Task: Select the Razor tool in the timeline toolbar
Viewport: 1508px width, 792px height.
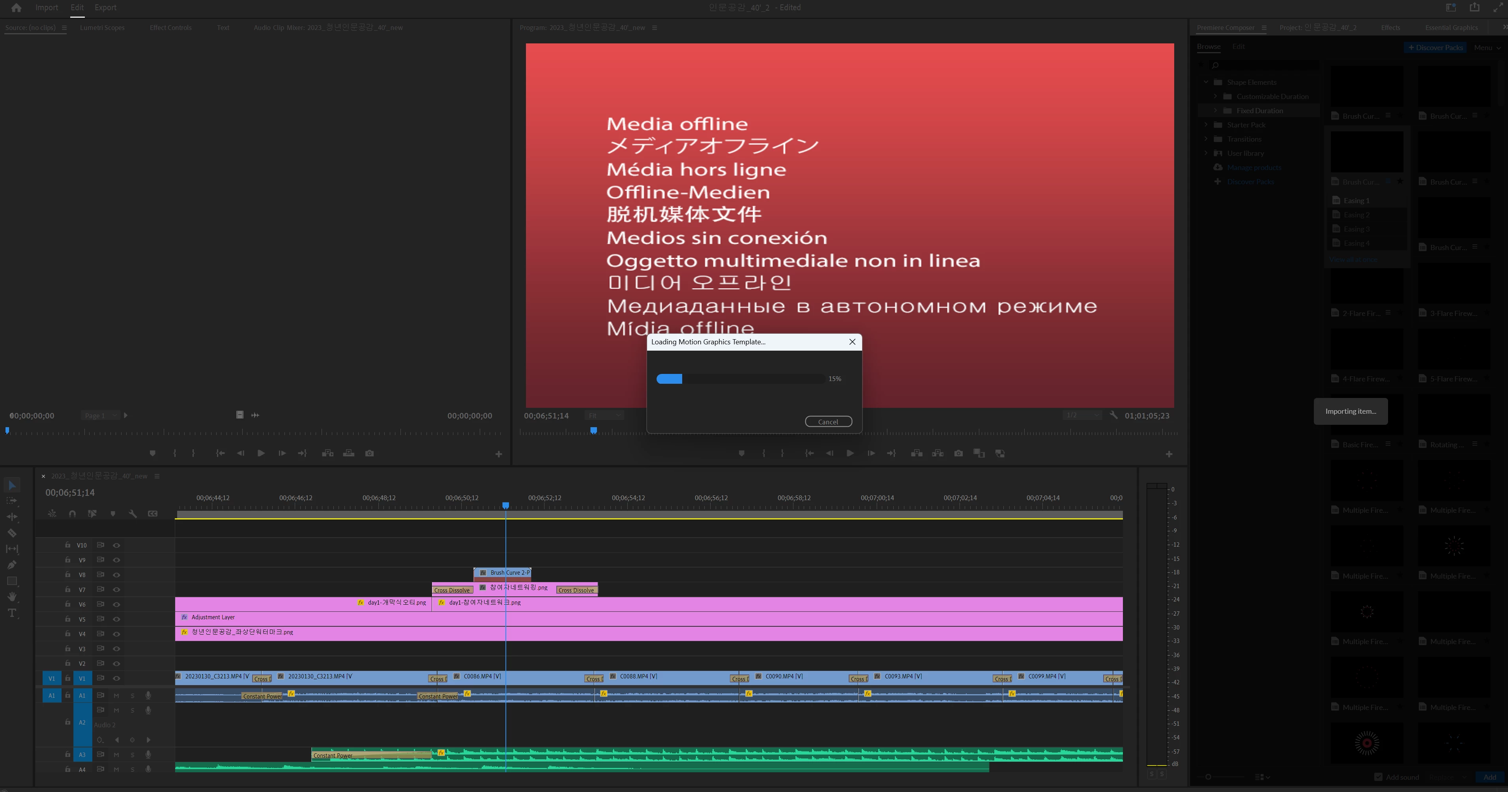Action: [12, 533]
